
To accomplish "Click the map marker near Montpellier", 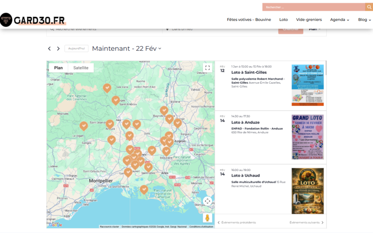I will 128,172.
